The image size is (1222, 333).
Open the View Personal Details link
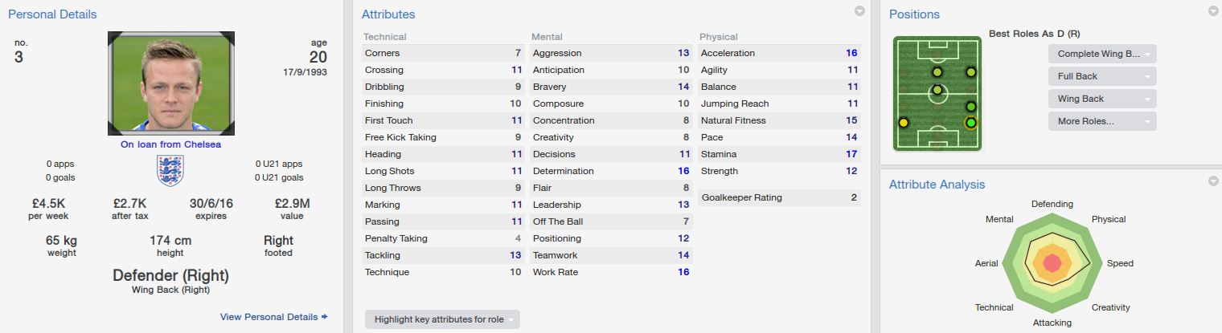pos(273,317)
